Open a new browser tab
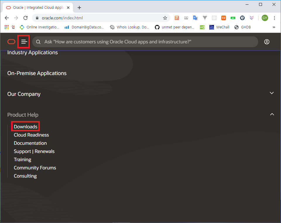 pos(79,8)
